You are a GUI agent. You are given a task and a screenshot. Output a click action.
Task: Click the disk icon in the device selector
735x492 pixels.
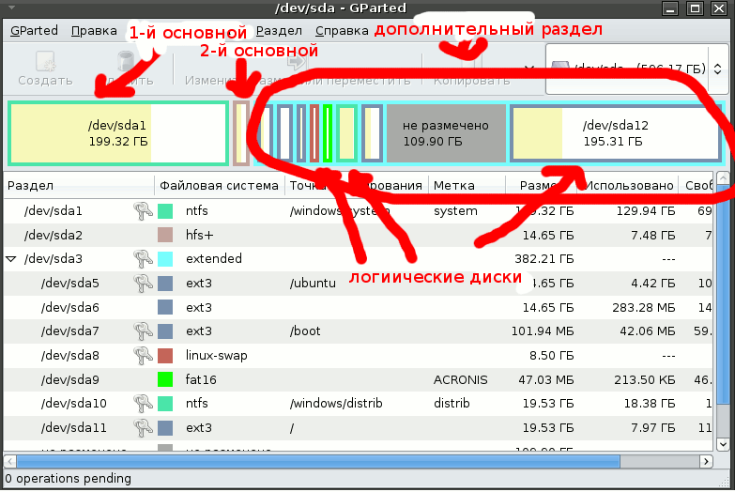tap(560, 69)
